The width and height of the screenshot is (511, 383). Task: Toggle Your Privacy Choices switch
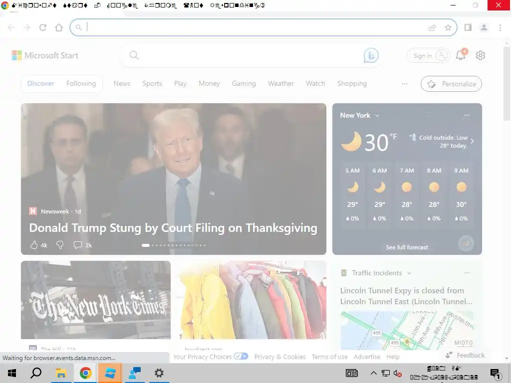[x=241, y=356]
